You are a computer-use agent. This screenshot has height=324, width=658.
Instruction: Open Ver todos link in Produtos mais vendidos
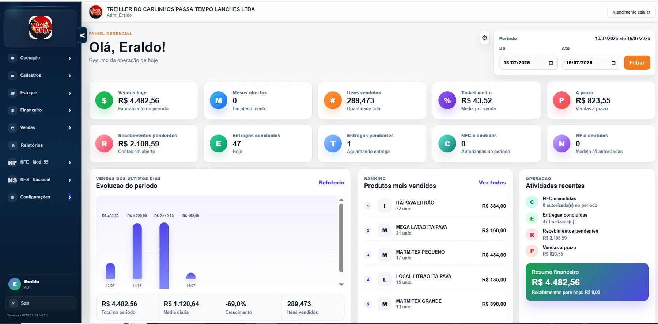point(492,183)
